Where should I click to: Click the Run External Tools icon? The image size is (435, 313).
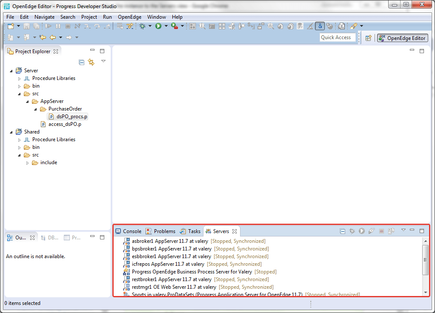coord(175,26)
